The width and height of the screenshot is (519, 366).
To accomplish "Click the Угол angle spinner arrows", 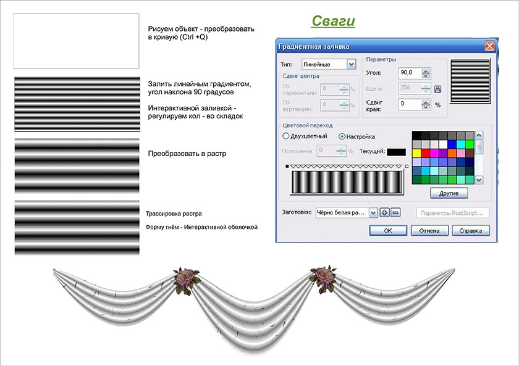I will (x=425, y=73).
